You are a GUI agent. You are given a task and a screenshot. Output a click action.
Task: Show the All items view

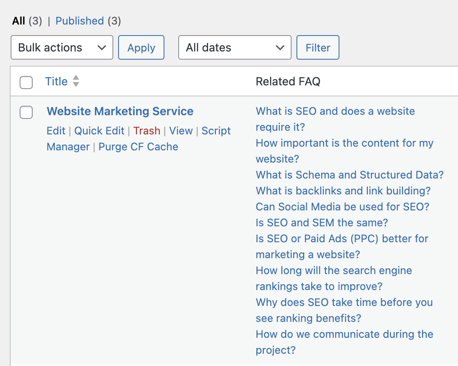19,21
